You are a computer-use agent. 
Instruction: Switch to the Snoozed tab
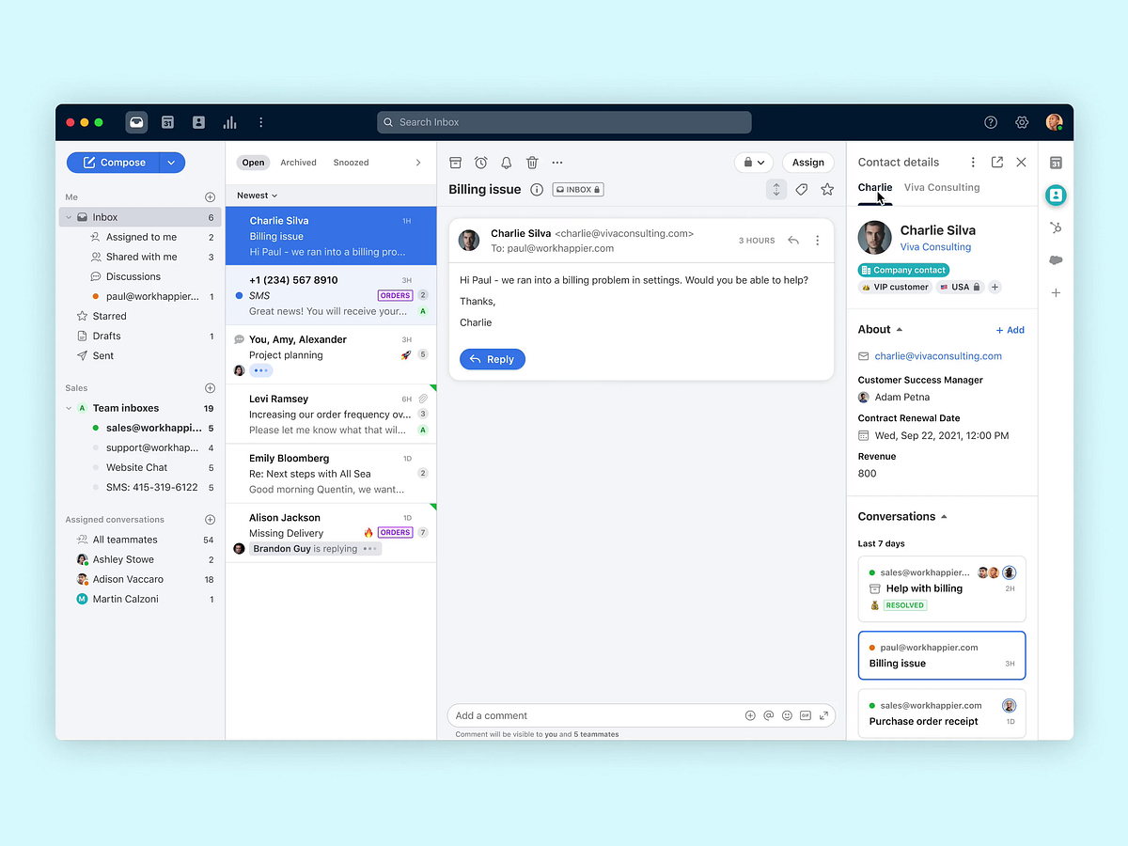click(351, 162)
